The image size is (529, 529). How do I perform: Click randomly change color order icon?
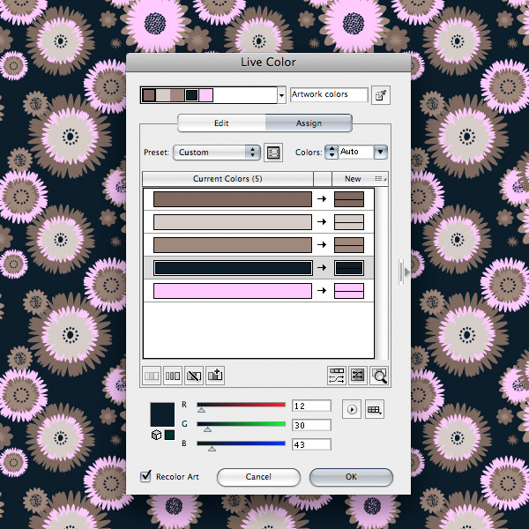point(337,376)
